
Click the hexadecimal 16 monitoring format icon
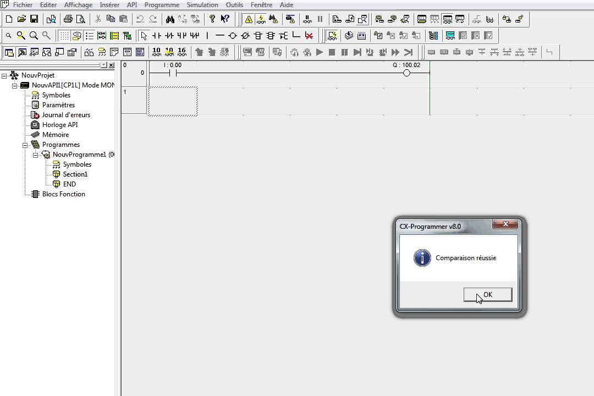tap(182, 52)
